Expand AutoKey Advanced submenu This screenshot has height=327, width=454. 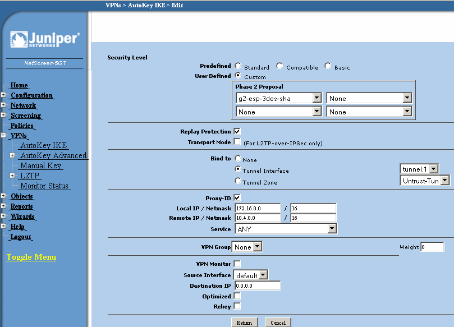pyautogui.click(x=12, y=155)
